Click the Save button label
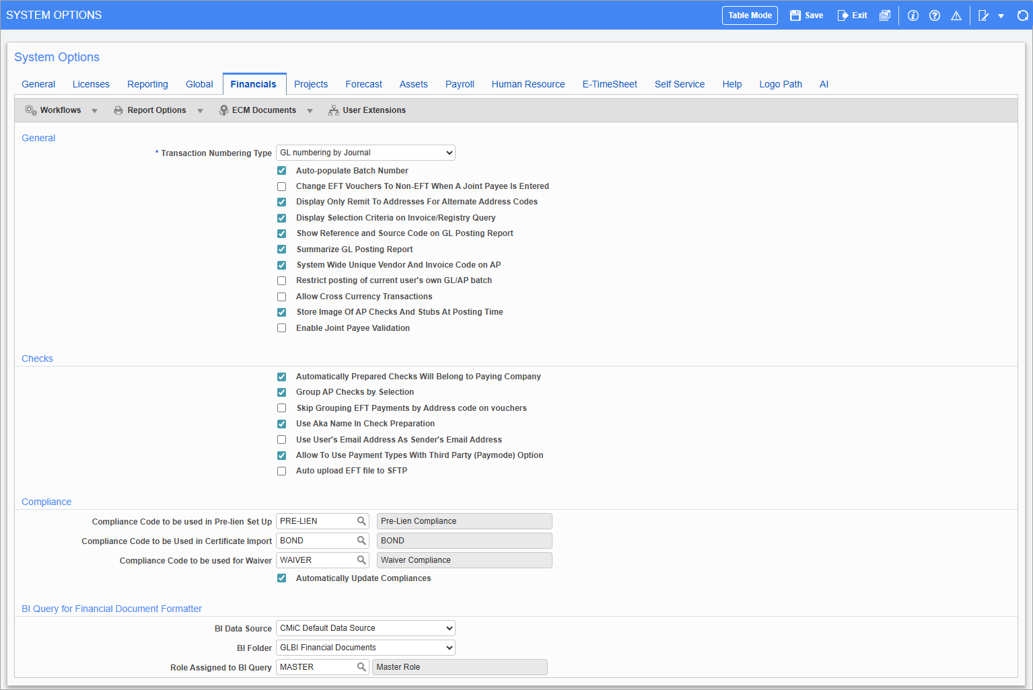 pyautogui.click(x=814, y=15)
